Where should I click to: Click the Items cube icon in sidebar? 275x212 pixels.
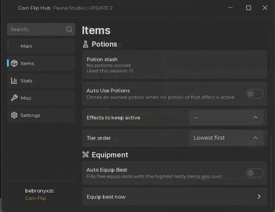point(14,63)
